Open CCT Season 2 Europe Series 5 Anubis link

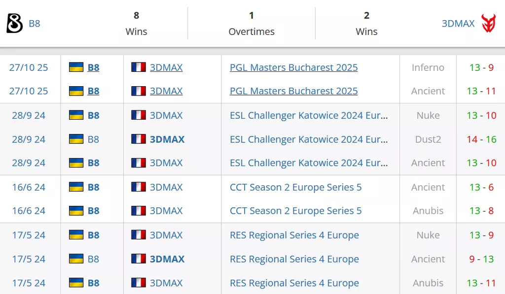coord(295,211)
